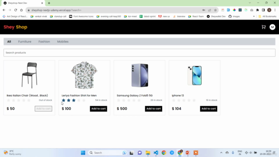Click the Leriya Fashion Shirt for Men title
The height and width of the screenshot is (157, 279).
(79, 96)
